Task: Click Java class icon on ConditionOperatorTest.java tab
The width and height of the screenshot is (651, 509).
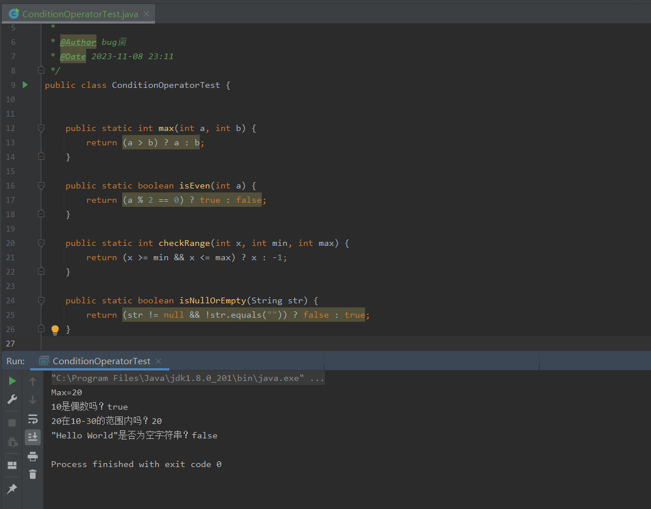Action: pos(14,14)
